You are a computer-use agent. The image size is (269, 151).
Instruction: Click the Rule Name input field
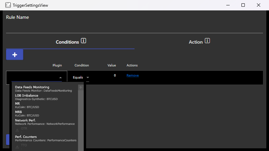pyautogui.click(x=134, y=28)
